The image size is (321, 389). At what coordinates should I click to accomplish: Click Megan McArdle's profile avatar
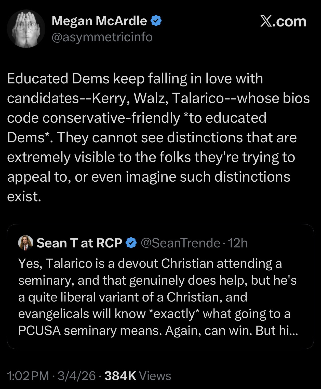[26, 29]
